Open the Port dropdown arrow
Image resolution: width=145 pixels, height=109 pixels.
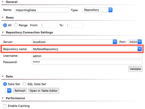140,42
